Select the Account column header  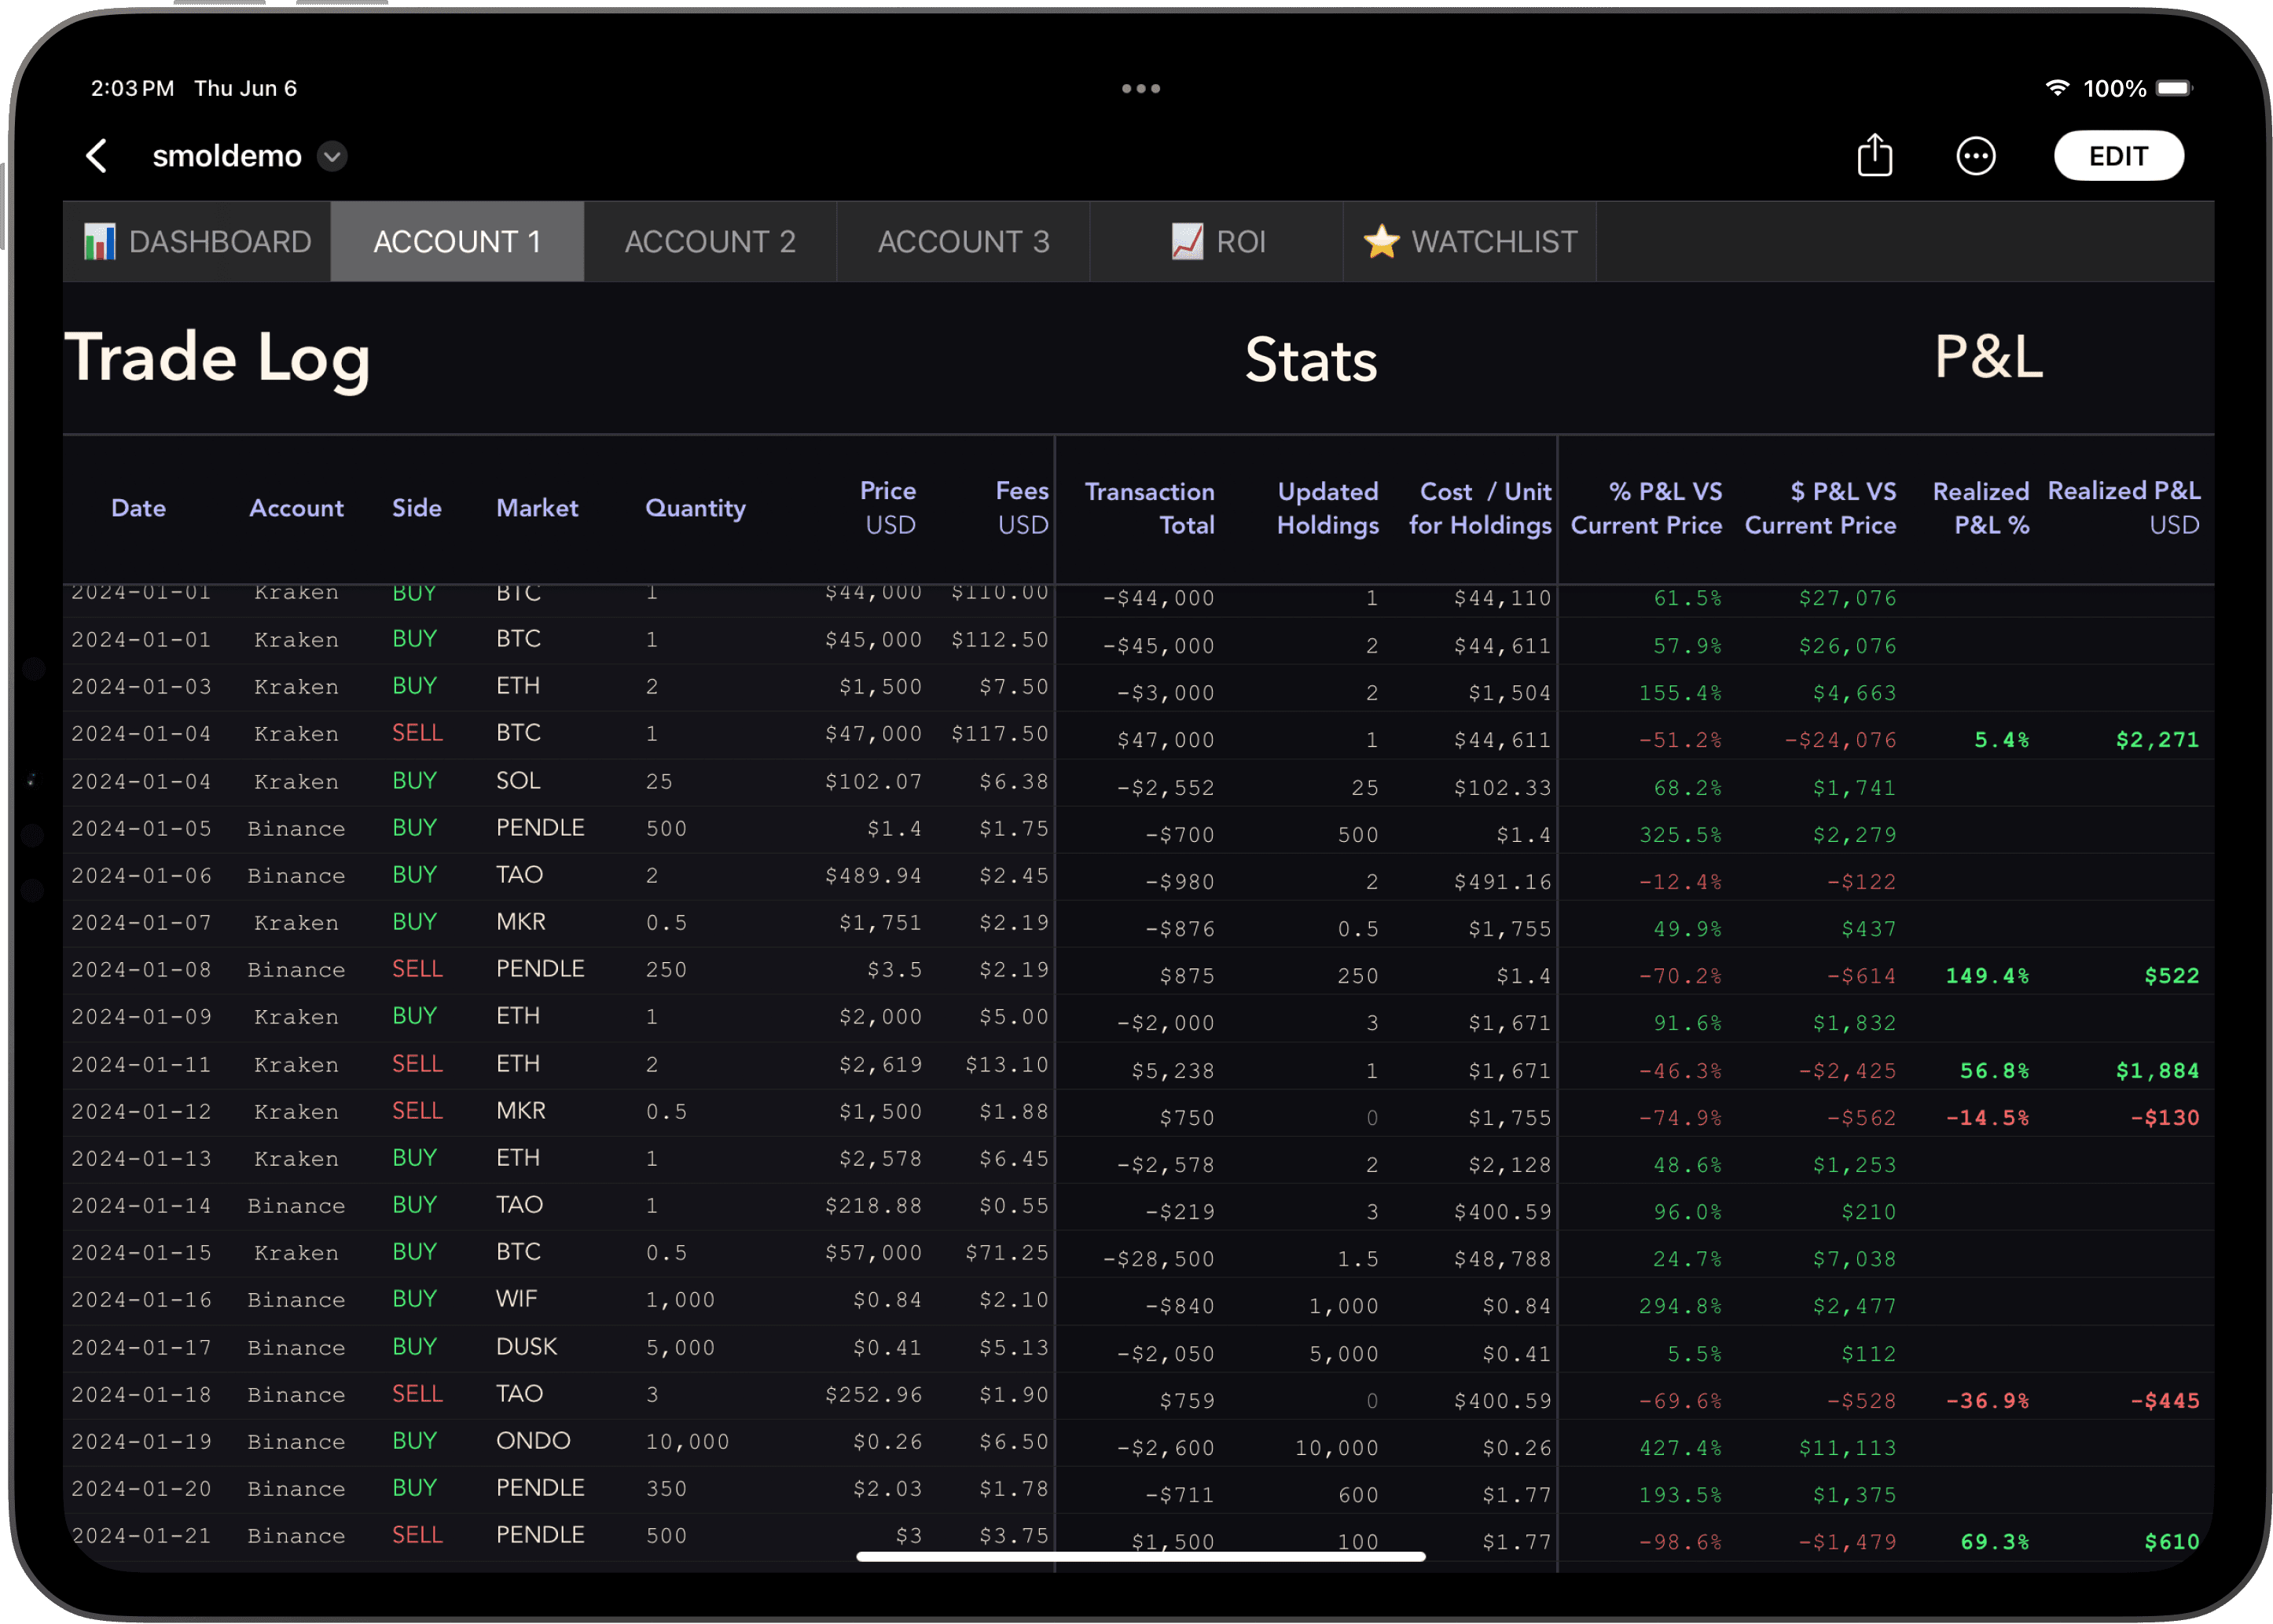point(296,508)
